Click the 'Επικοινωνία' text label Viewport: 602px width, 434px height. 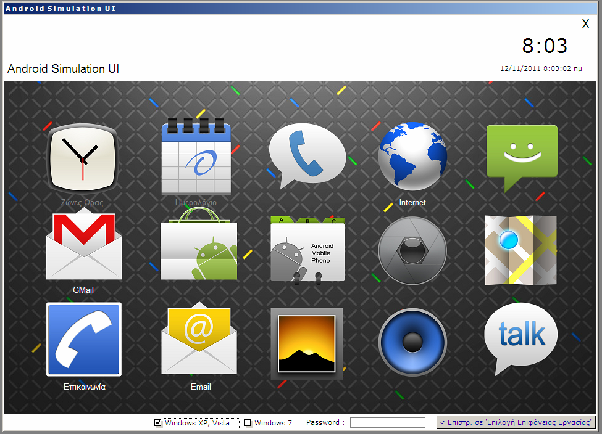tap(85, 387)
